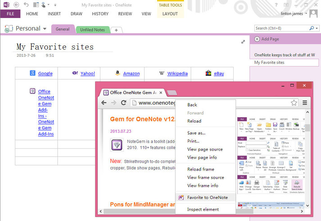Open the Yahoo! link in the table
The width and height of the screenshot is (321, 221).
pyautogui.click(x=88, y=73)
